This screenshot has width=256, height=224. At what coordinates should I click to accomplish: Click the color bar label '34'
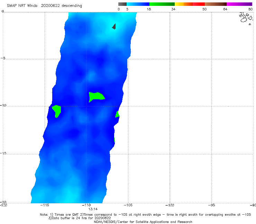pyautogui.click(x=173, y=9)
